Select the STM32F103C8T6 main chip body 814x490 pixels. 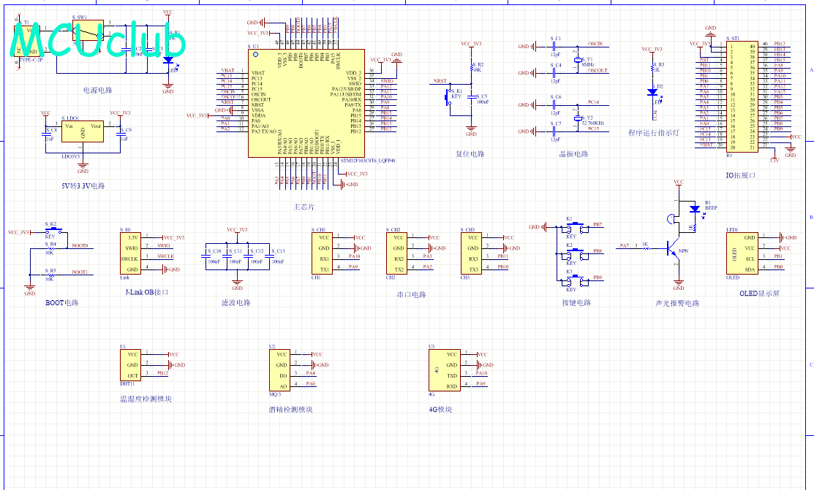(306, 103)
